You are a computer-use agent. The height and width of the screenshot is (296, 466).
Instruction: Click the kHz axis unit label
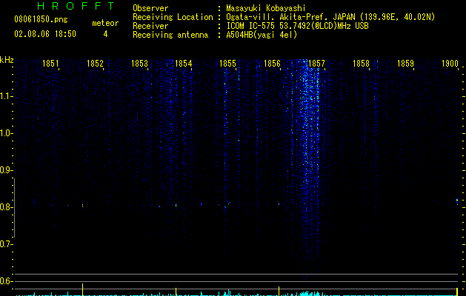click(7, 60)
